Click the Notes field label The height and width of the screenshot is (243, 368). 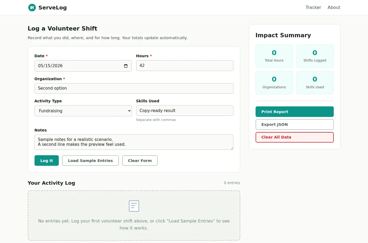[40, 130]
